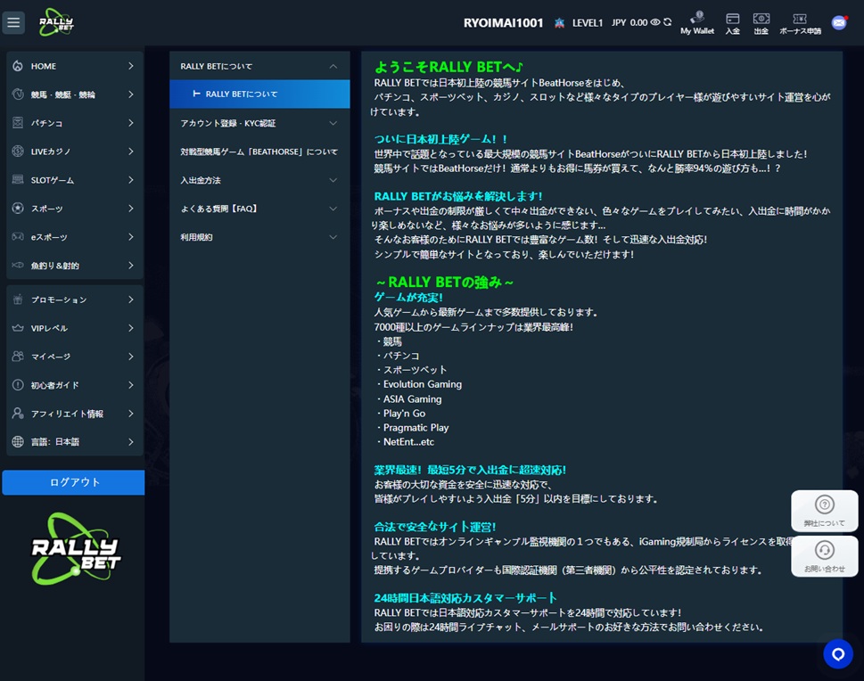This screenshot has width=864, height=681.
Task: Open the mail inbox icon
Action: click(839, 22)
